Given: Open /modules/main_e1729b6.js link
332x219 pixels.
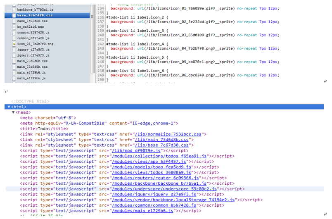Looking at the screenshot, I should [x=143, y=211].
